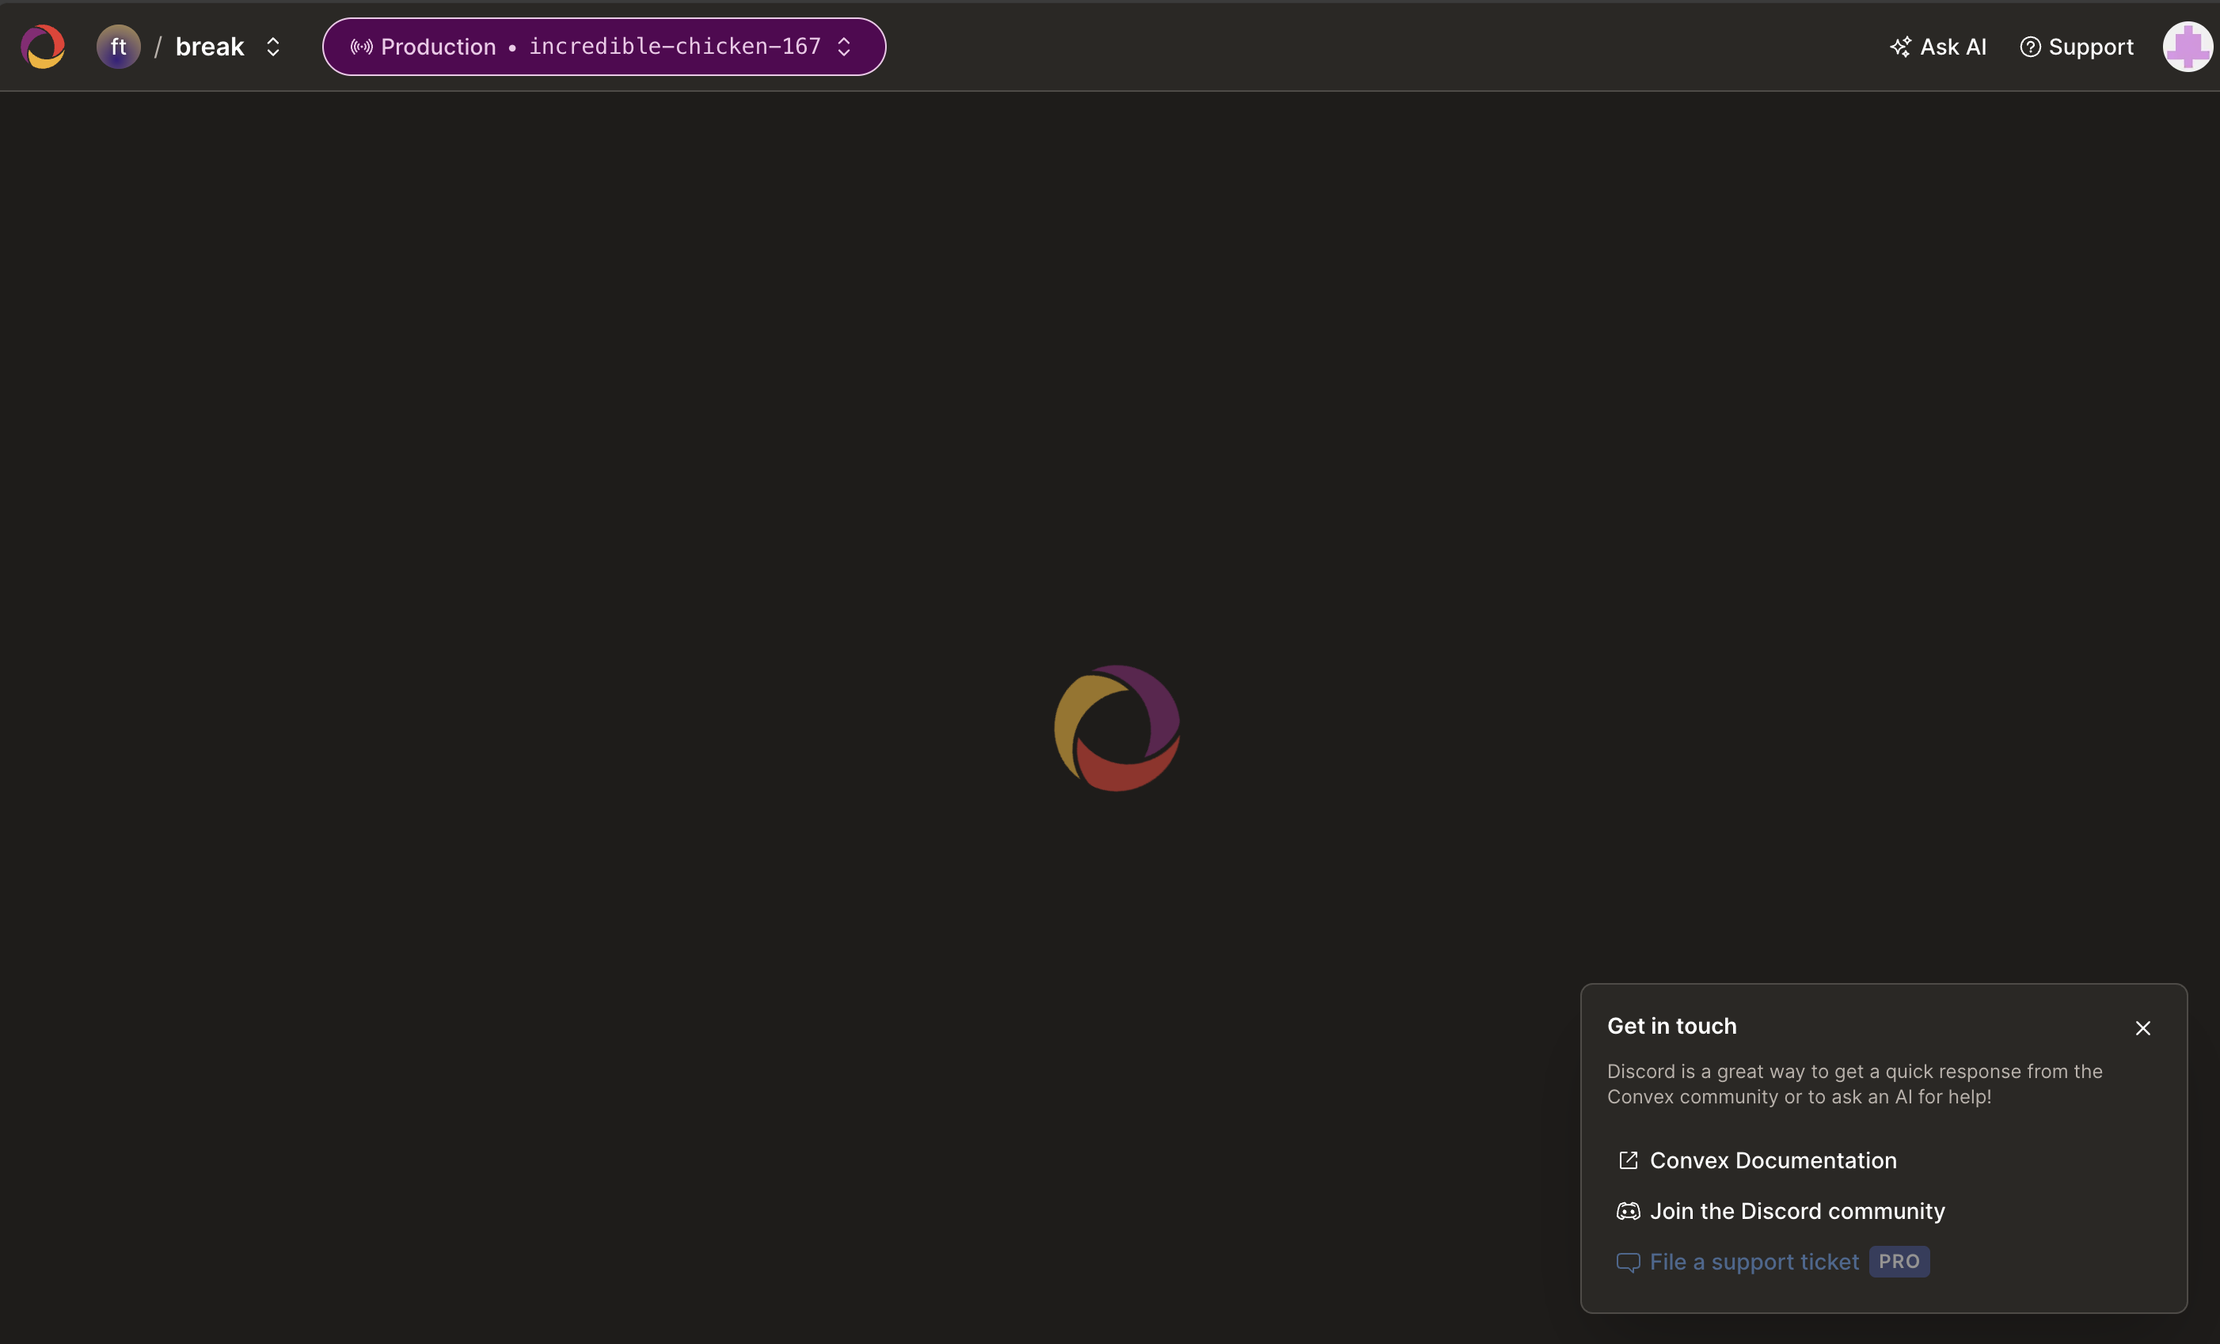
Task: Click the PRO badge next to support ticket
Action: pos(1899,1261)
